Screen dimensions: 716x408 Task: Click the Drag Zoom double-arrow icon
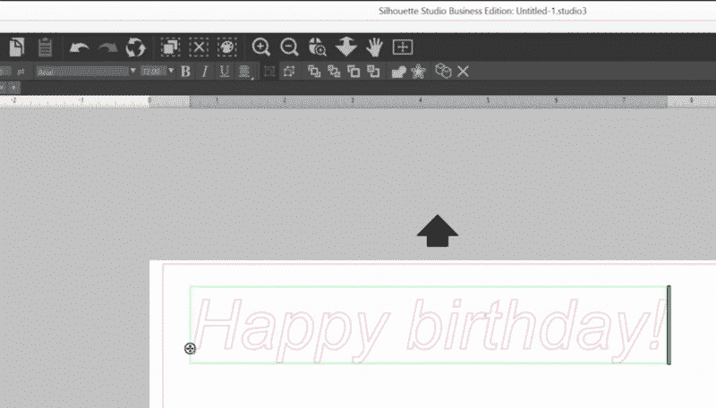[x=345, y=47]
